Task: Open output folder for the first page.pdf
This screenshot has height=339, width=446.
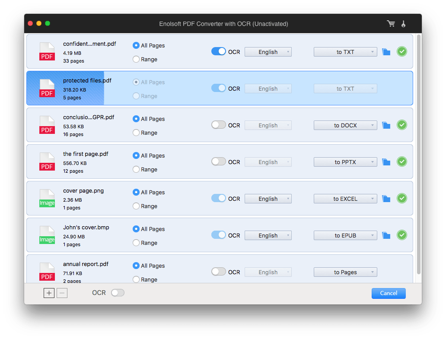Action: tap(386, 162)
